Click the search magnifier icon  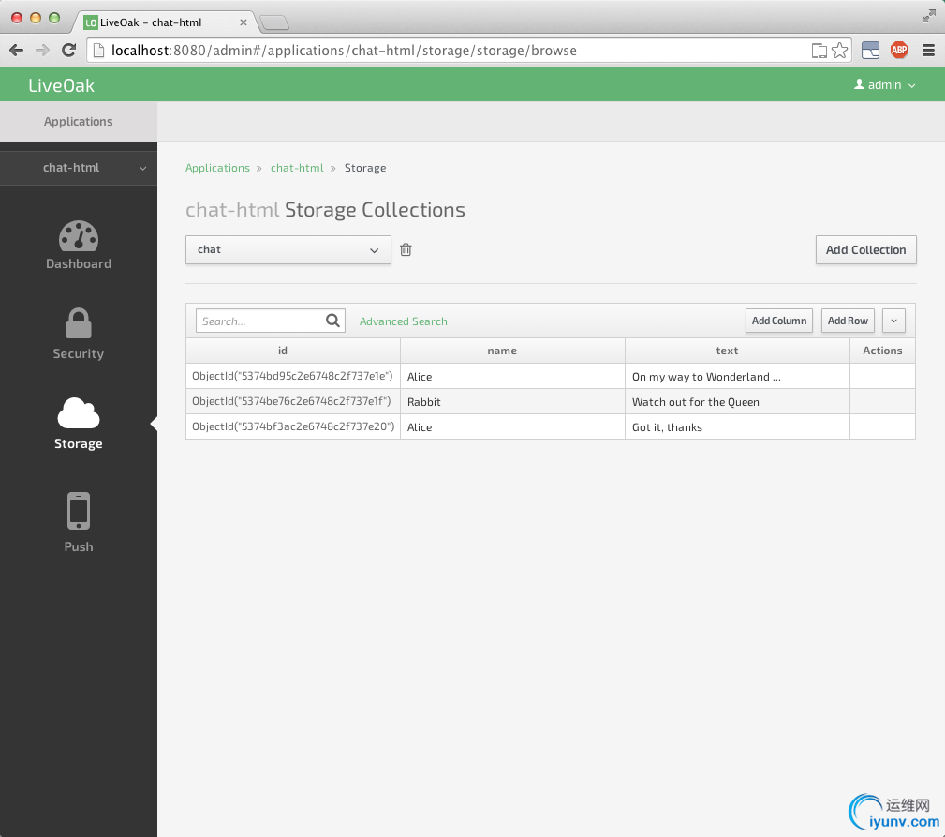pos(332,321)
